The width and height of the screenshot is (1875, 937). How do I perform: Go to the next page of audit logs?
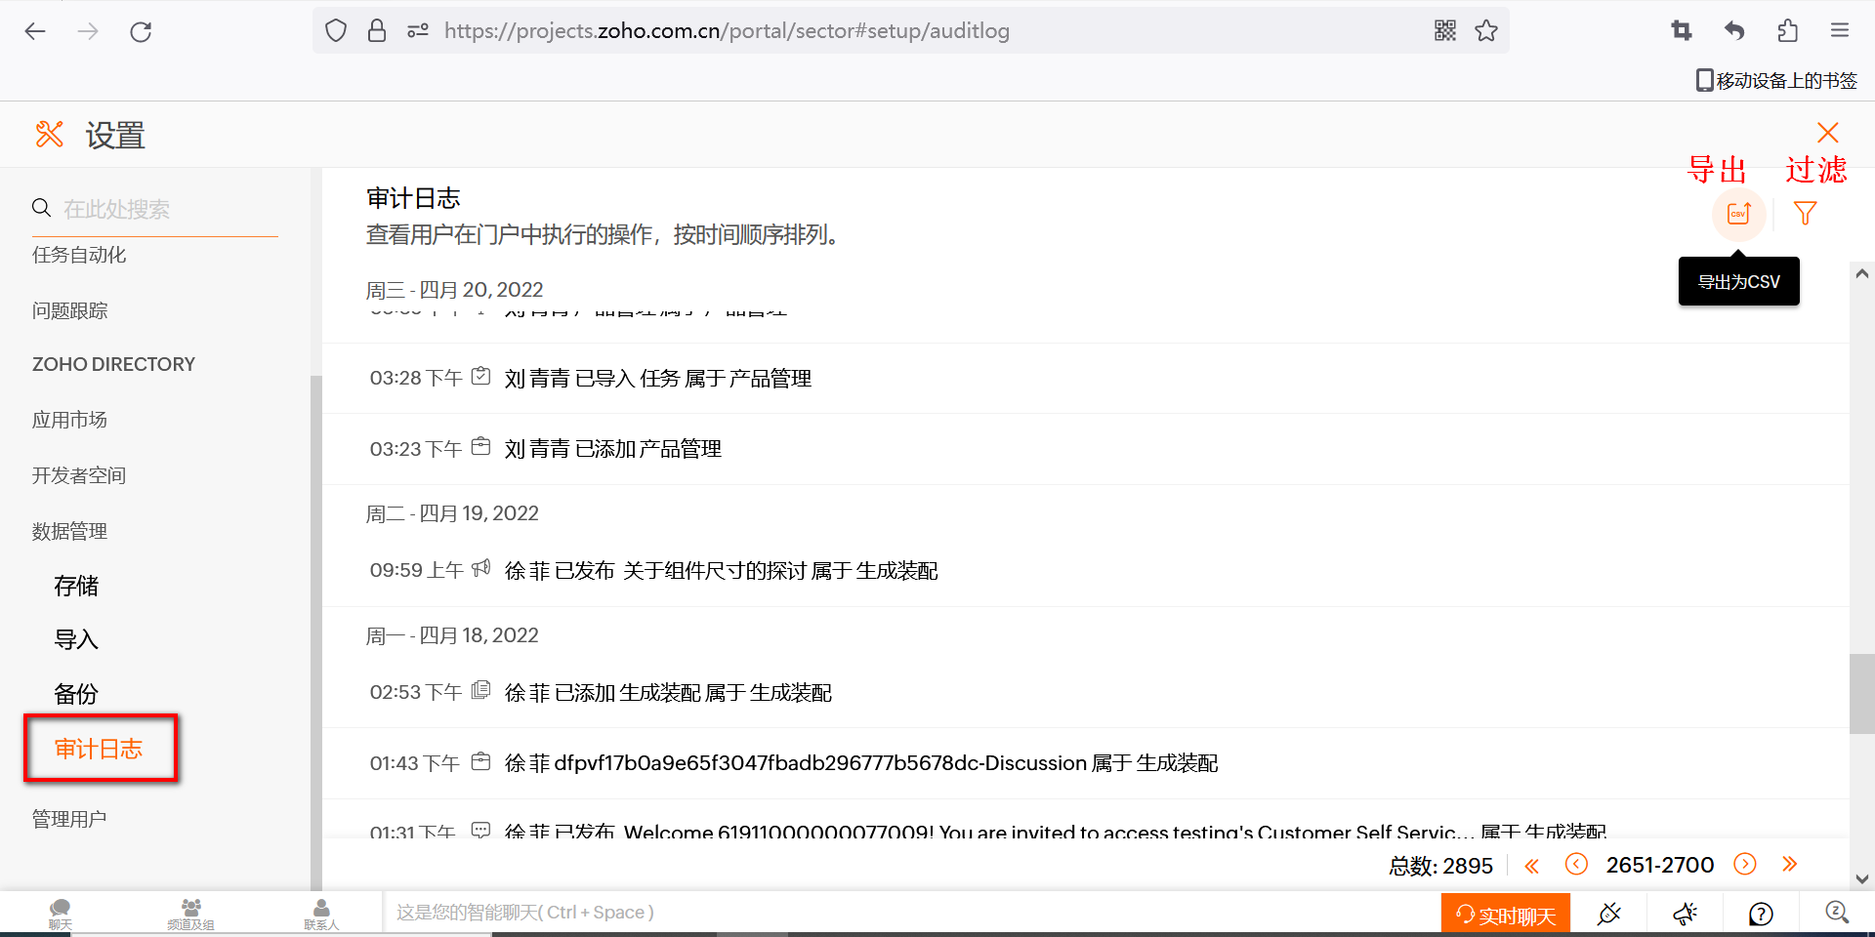coord(1744,865)
